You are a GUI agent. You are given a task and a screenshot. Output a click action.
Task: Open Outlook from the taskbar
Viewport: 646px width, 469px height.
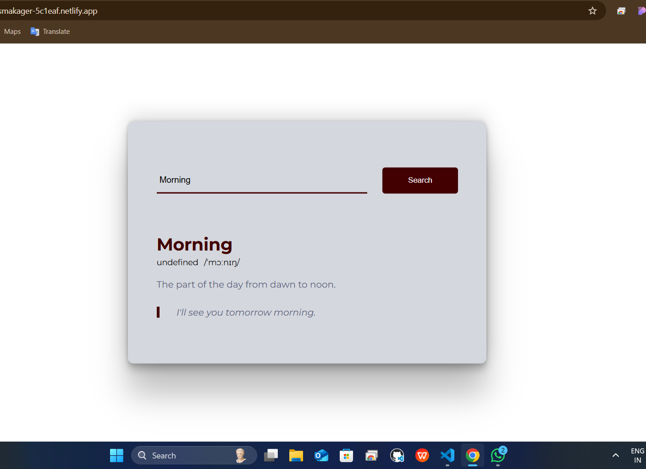321,456
